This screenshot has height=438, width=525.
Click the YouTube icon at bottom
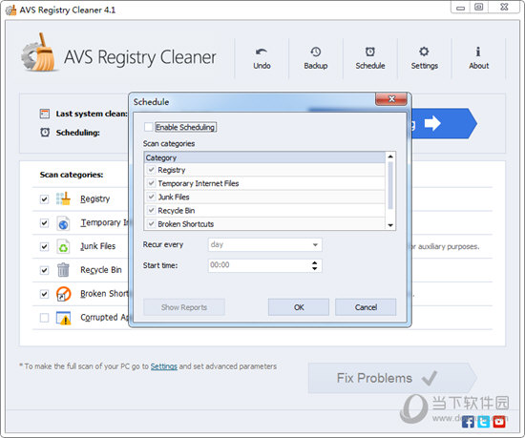click(x=499, y=422)
